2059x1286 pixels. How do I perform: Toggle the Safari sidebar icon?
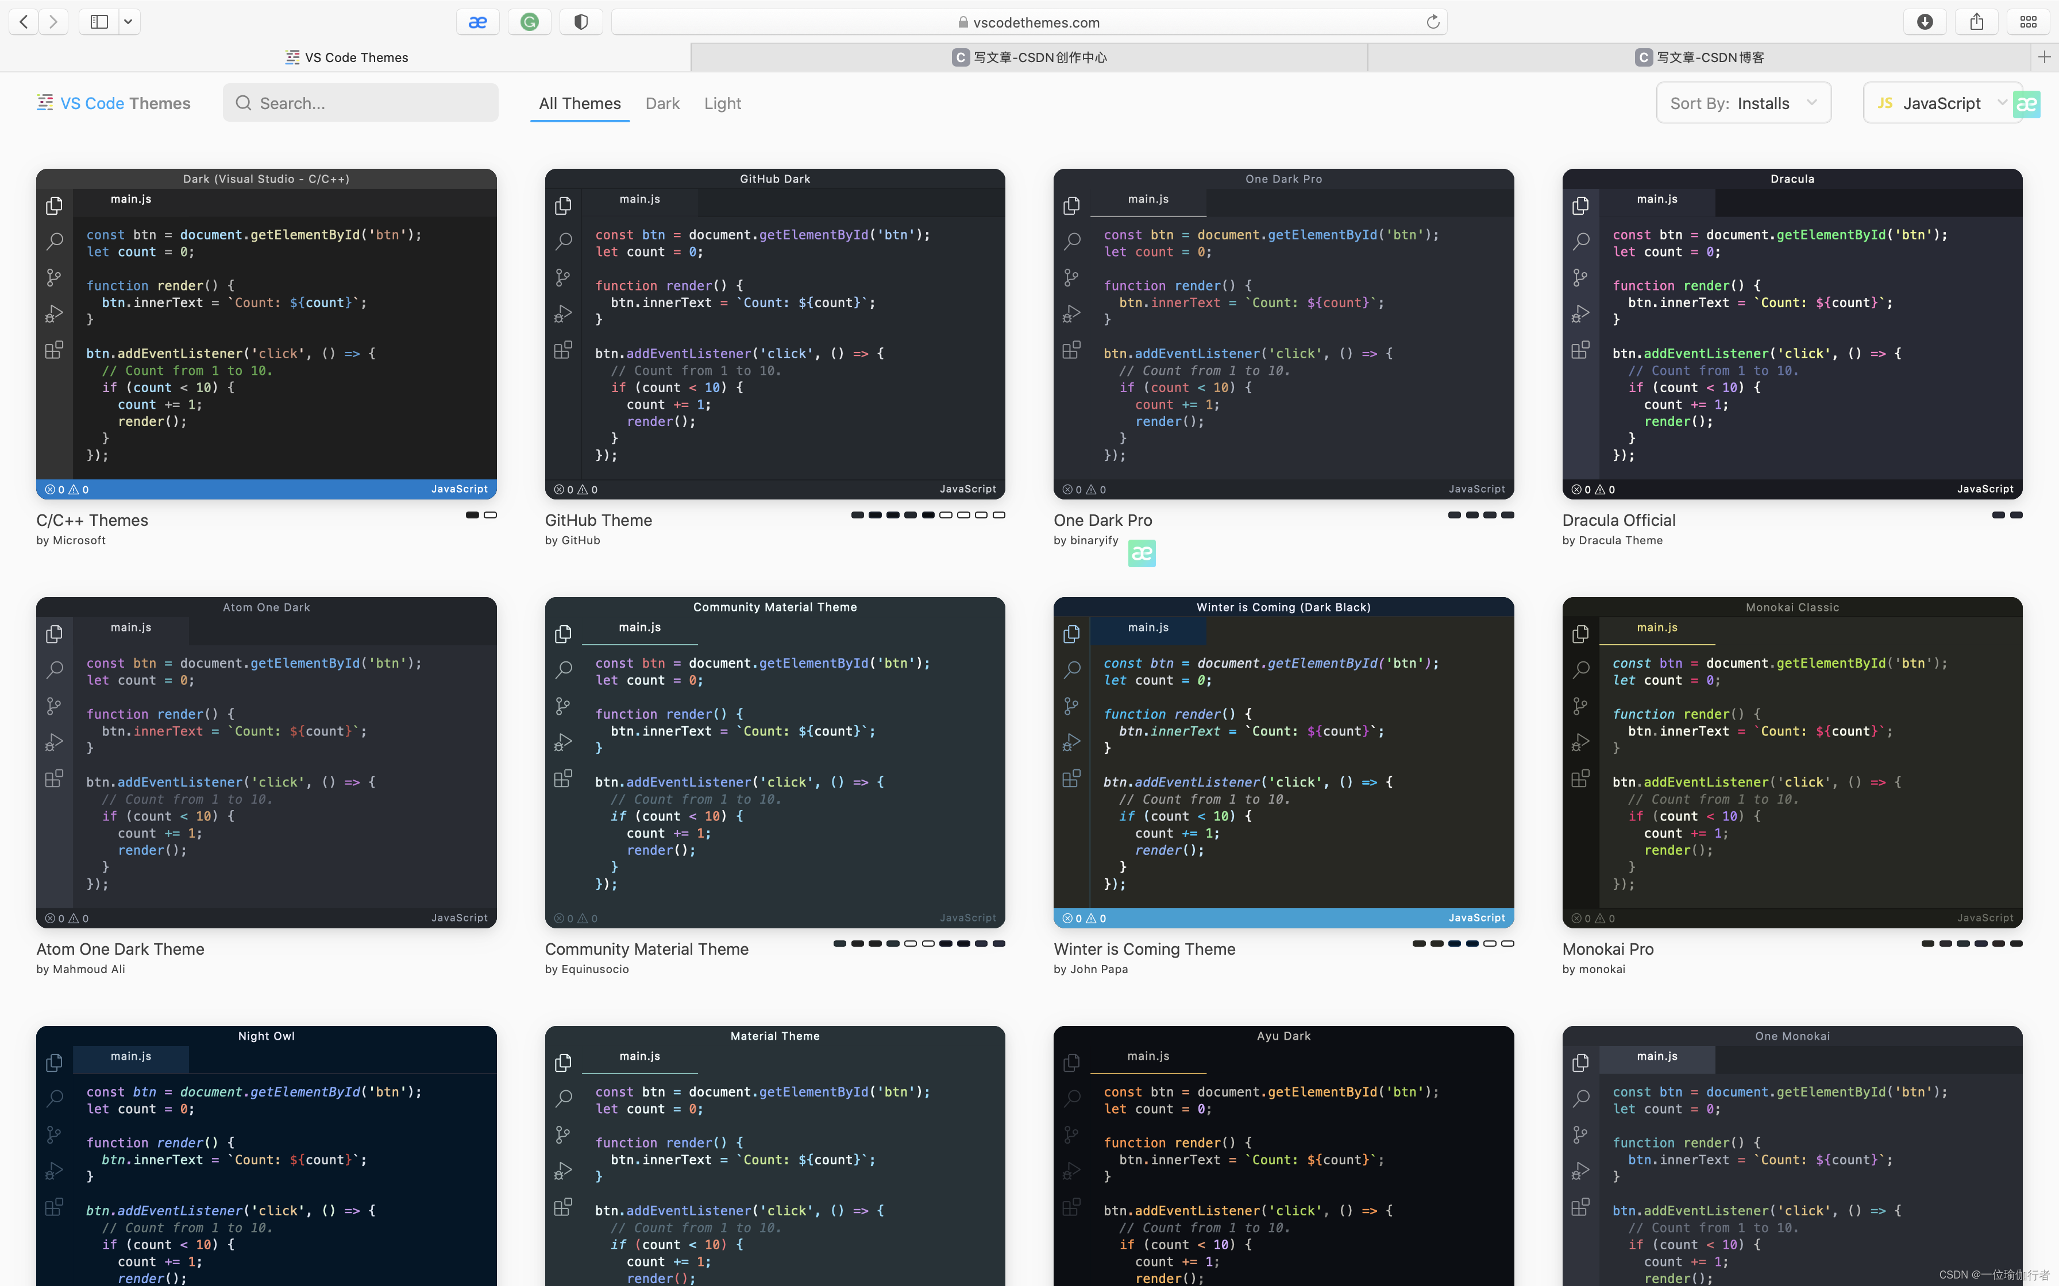(99, 22)
